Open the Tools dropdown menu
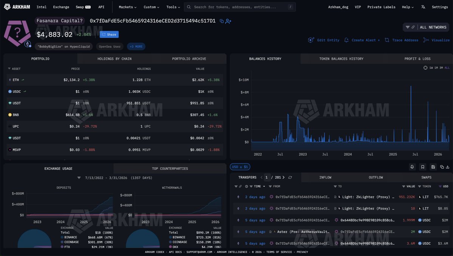This screenshot has height=256, width=453. click(x=173, y=7)
